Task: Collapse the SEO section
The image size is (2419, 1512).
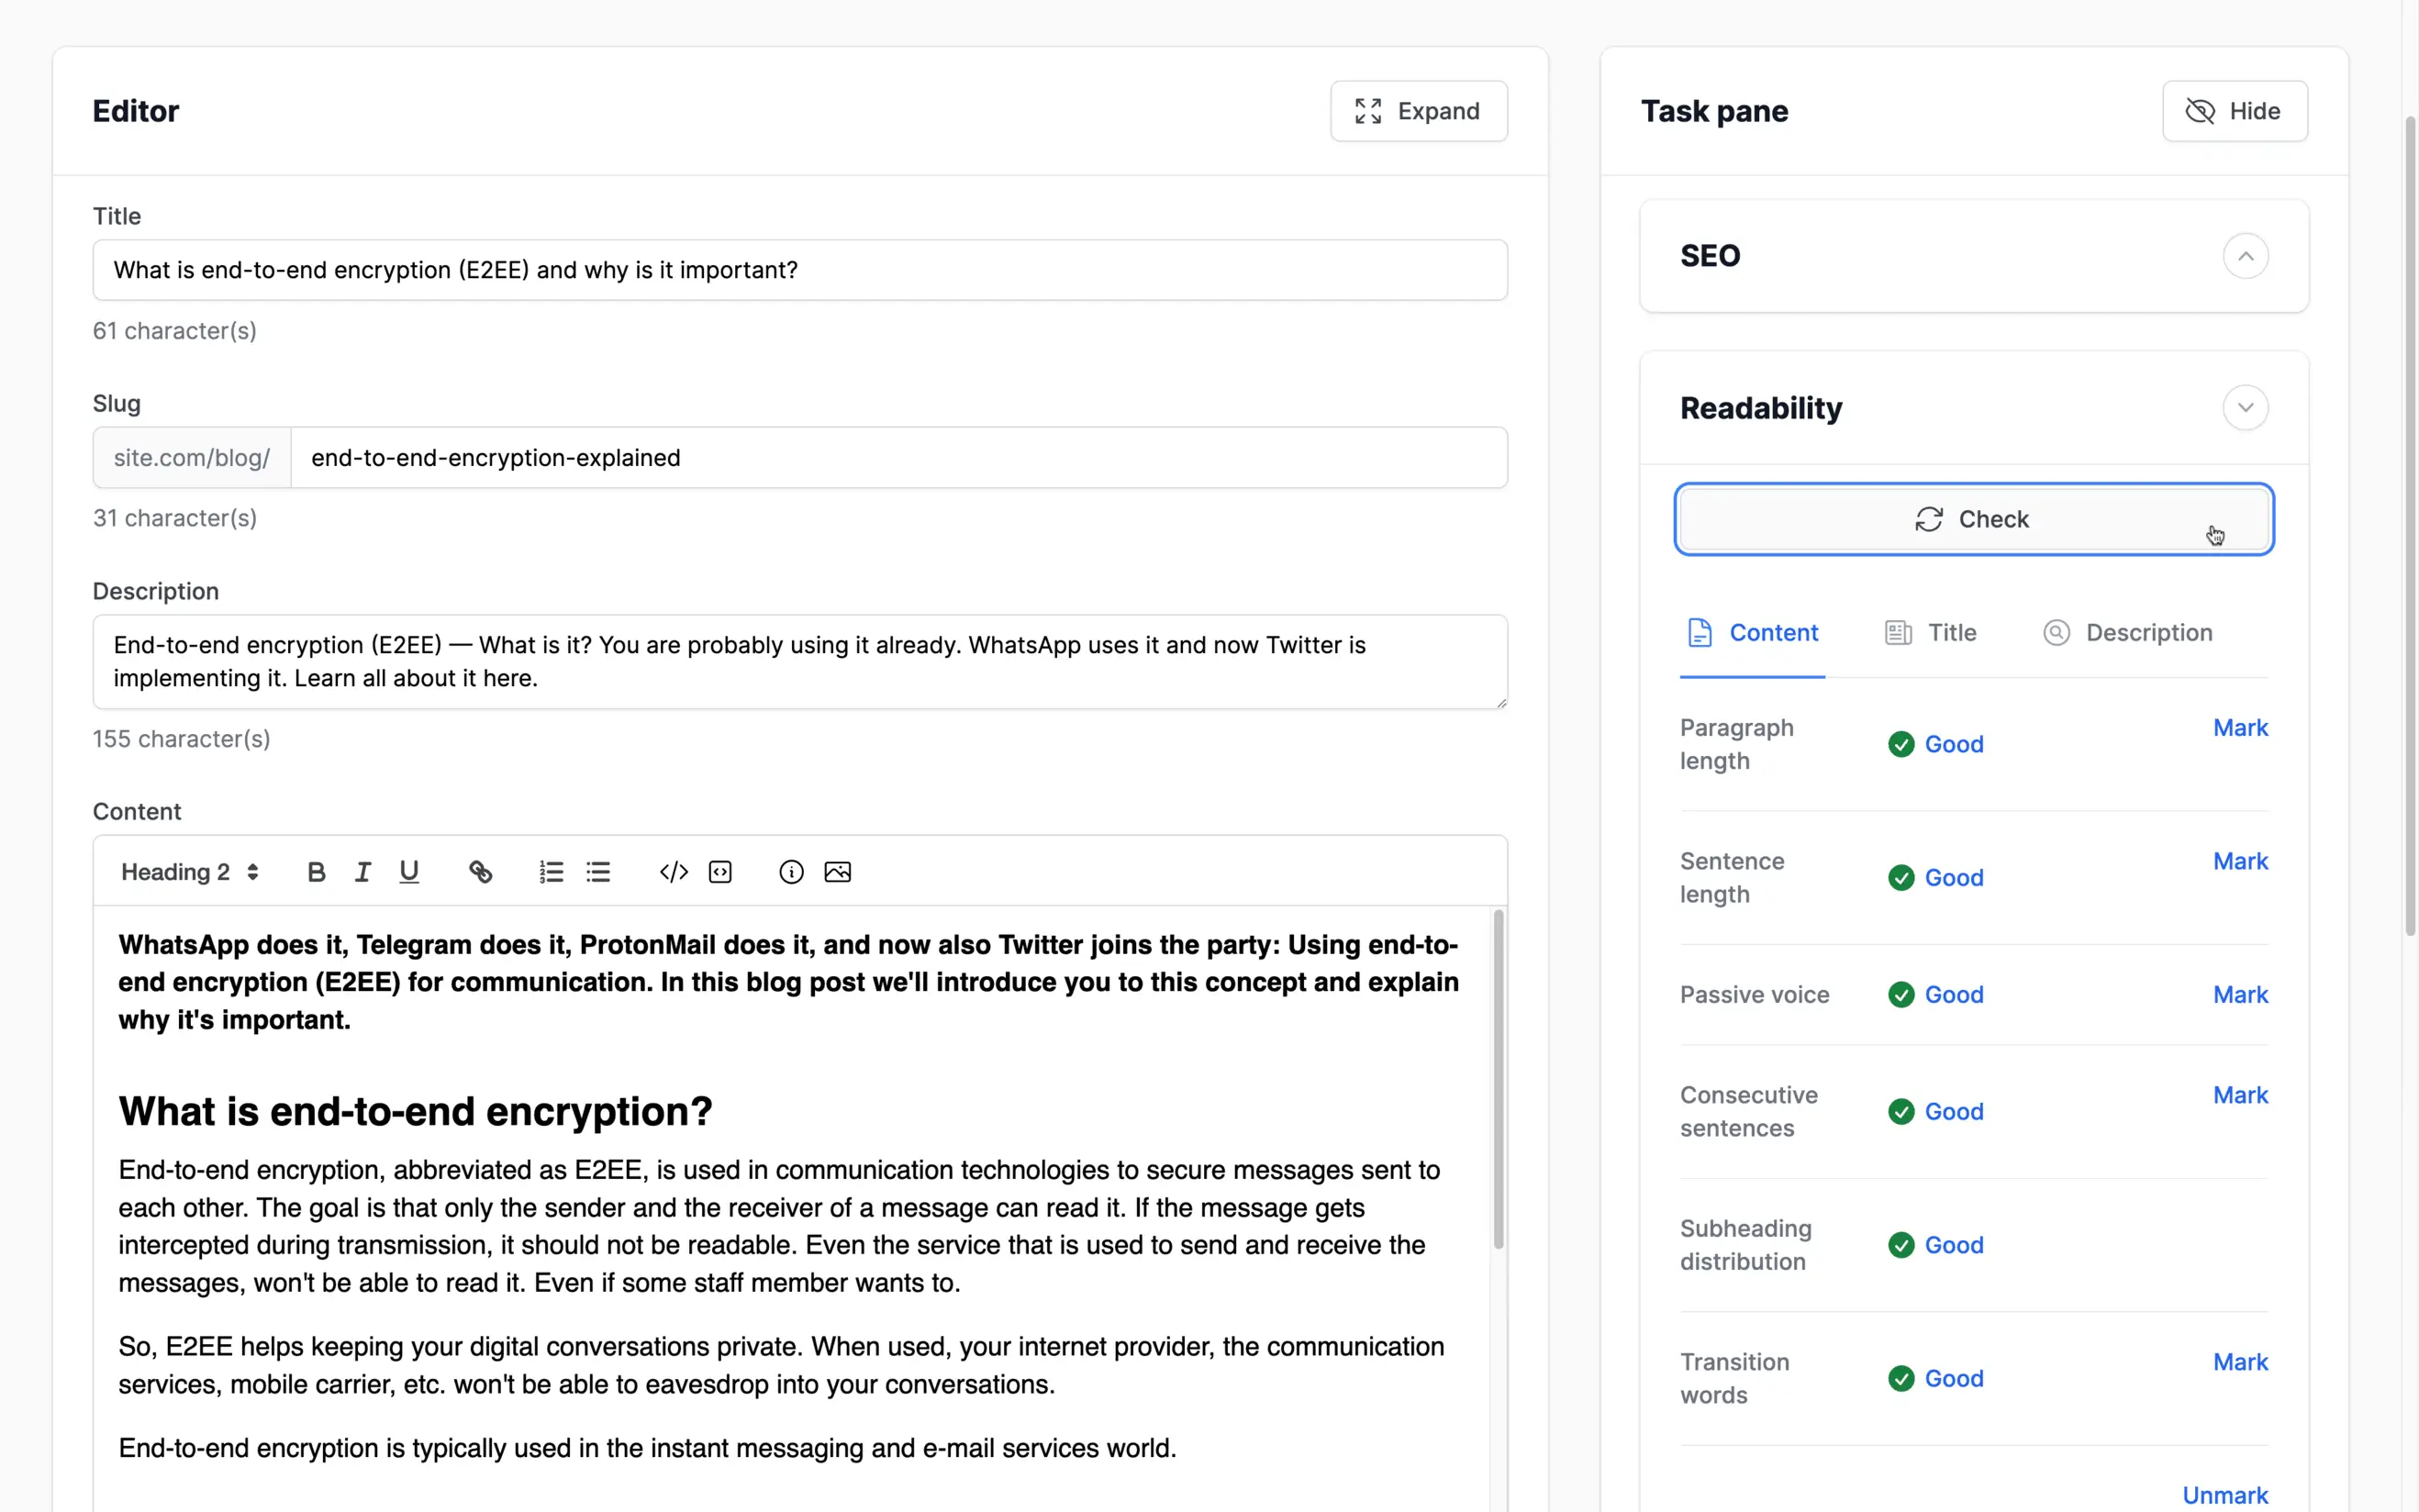Action: pyautogui.click(x=2246, y=256)
